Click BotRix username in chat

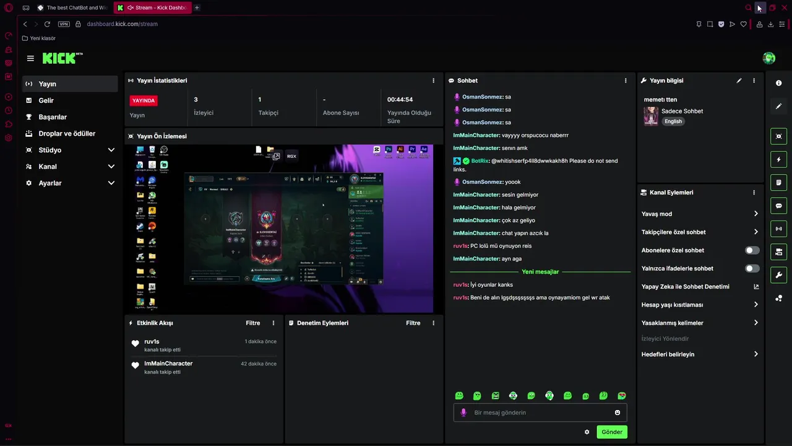pyautogui.click(x=480, y=161)
